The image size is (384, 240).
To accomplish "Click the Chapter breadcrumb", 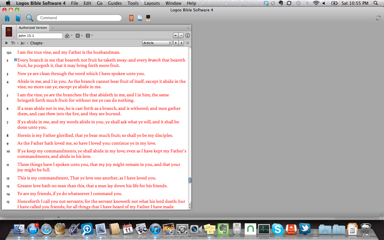I will [37, 43].
